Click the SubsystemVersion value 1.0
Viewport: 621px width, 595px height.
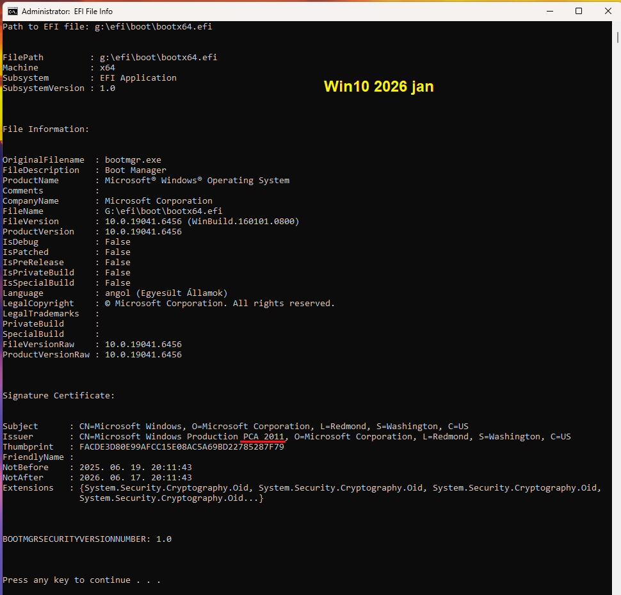click(108, 88)
